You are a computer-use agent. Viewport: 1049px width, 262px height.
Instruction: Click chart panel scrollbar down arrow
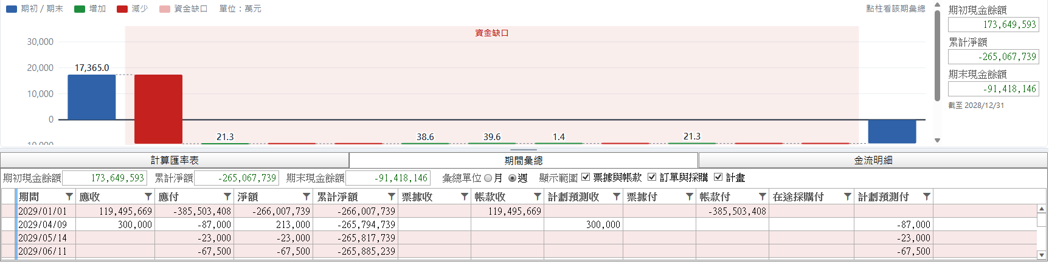(x=937, y=140)
